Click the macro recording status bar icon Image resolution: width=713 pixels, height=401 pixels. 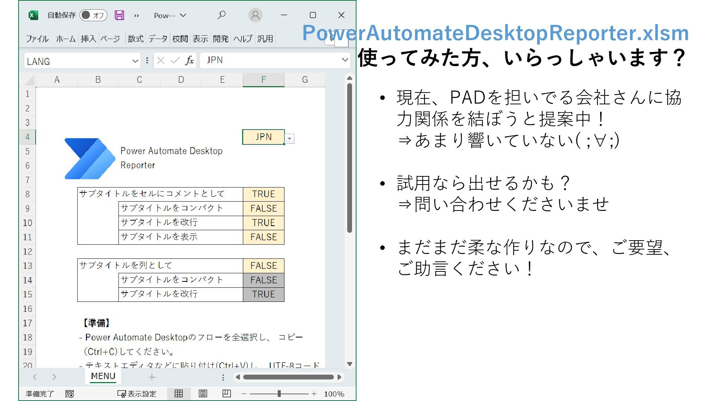click(69, 394)
